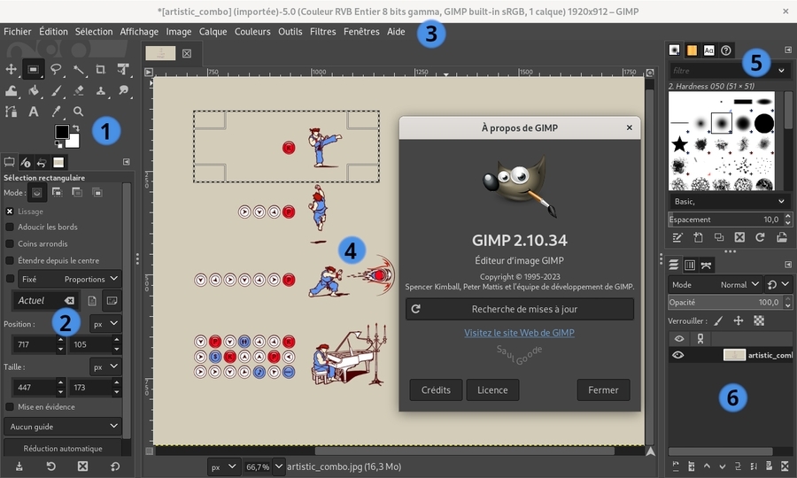Open the layer Mode Normal dropdown
The image size is (797, 478).
pos(716,285)
